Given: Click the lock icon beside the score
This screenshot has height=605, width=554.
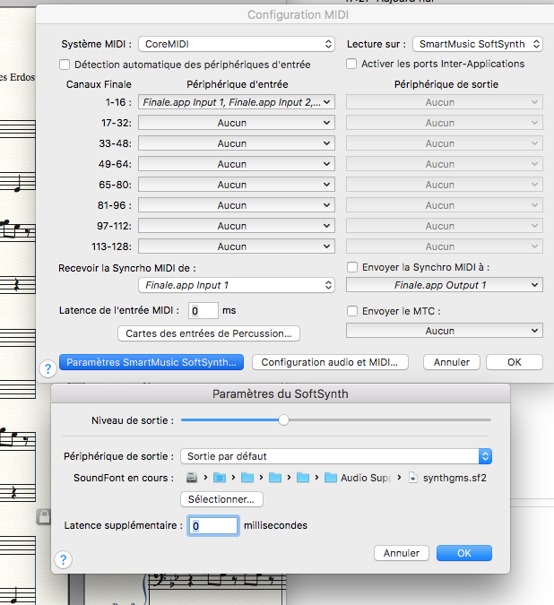Looking at the screenshot, I should pyautogui.click(x=42, y=515).
